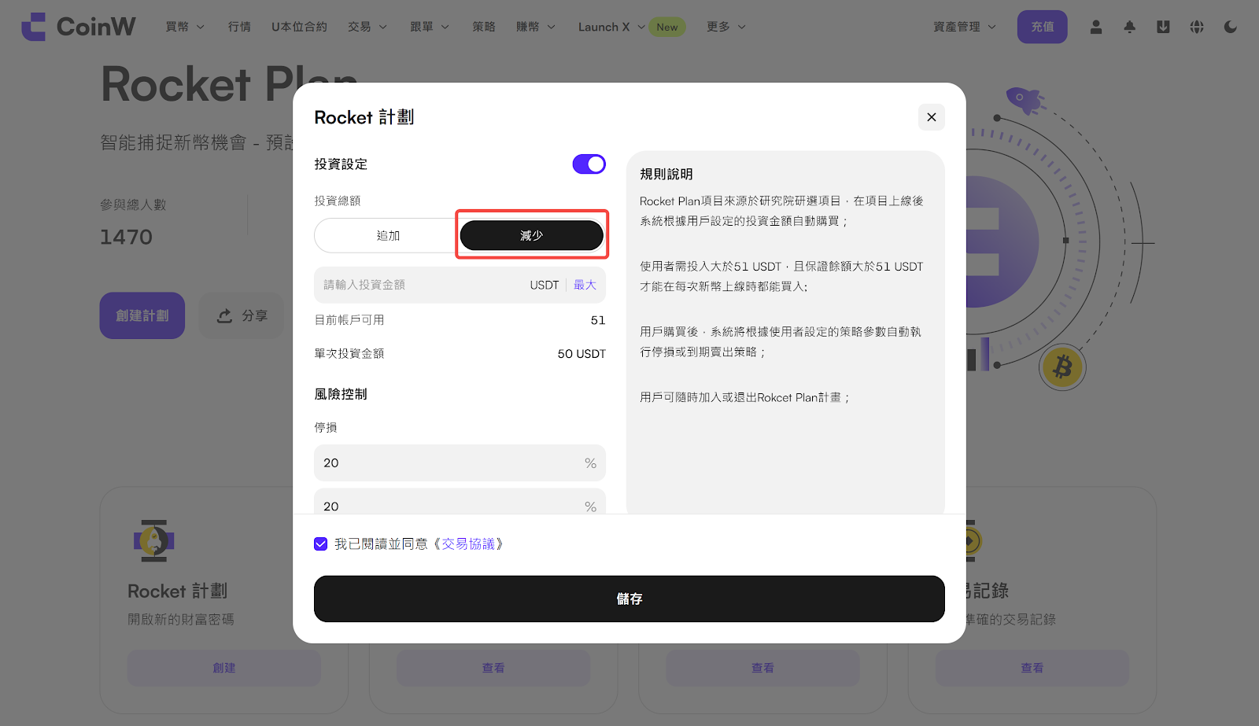Open the 更多 dropdown menu
Screen dimensions: 1259x726
pos(725,27)
